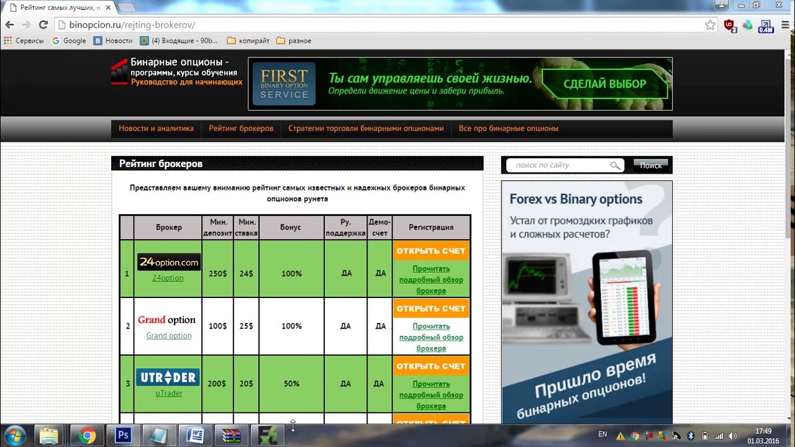Open Microsoft Word from the taskbar
The image size is (795, 447).
pos(195,436)
